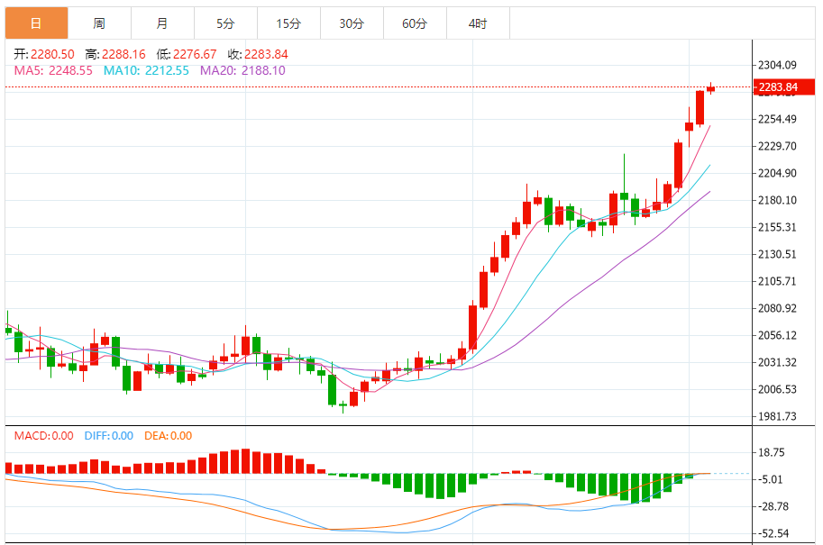Click the lowest green candlestick near 1990
Viewport: 823px width, 545px height.
[x=343, y=405]
